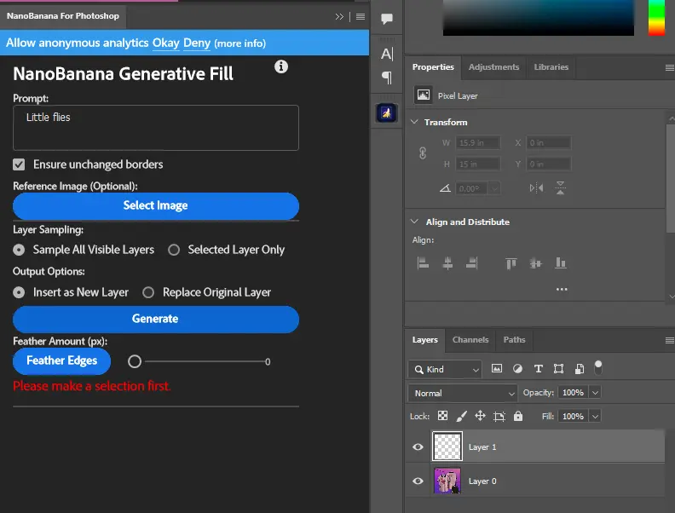Open the Paragraph panel icon

[x=387, y=78]
